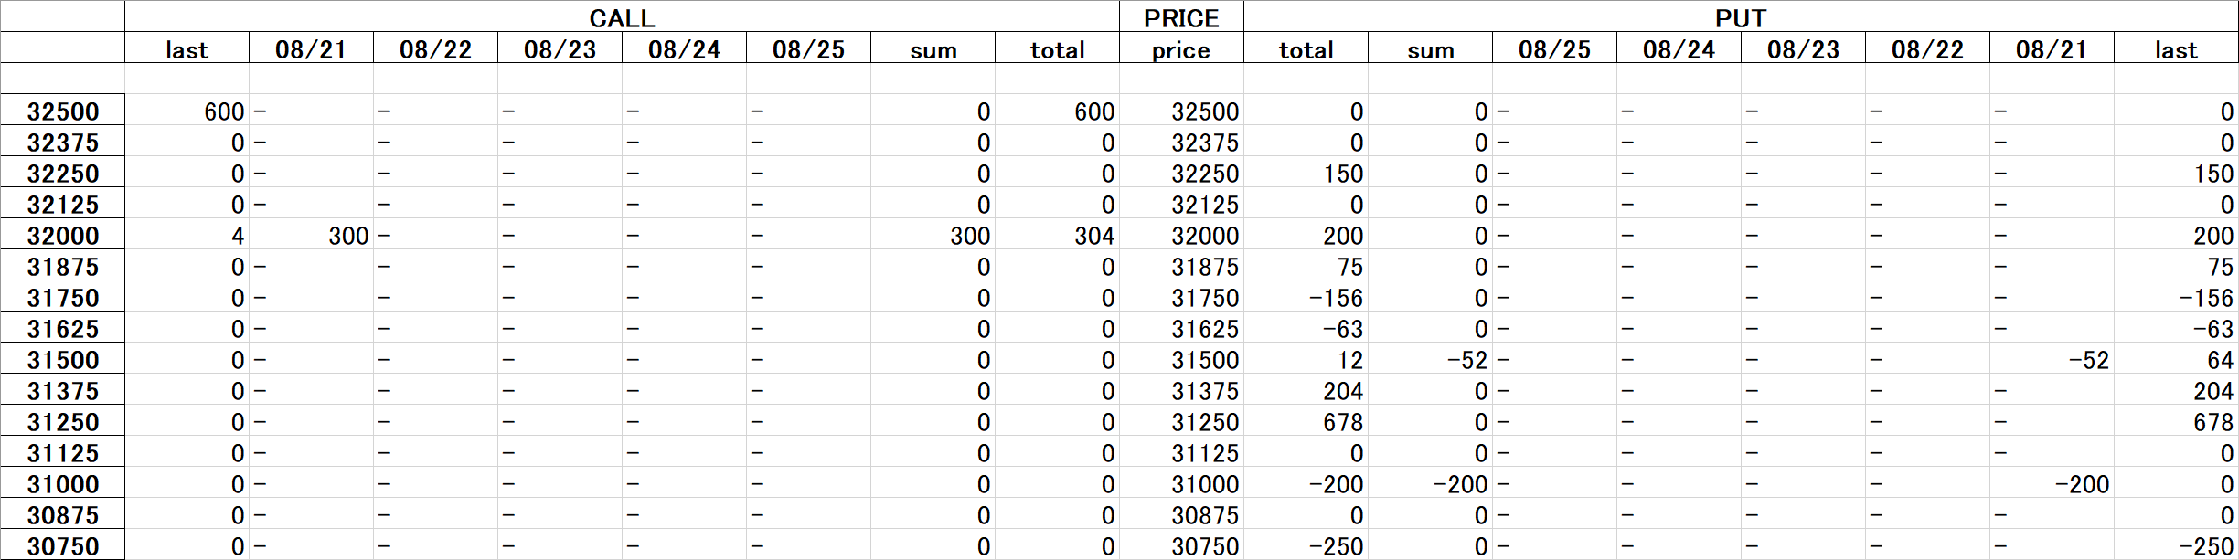Select PUT 08/21 value -52 in row 31500
The image size is (2239, 560).
click(2052, 359)
